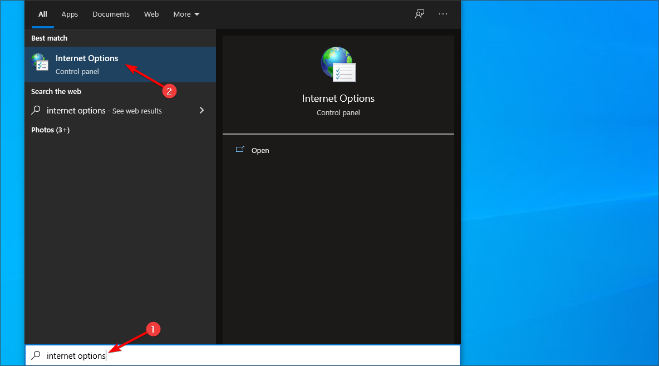The image size is (659, 366).
Task: Click the Search the web section header
Action: (x=57, y=91)
